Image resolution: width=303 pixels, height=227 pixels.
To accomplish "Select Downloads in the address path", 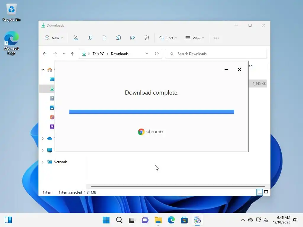I will click(120, 54).
